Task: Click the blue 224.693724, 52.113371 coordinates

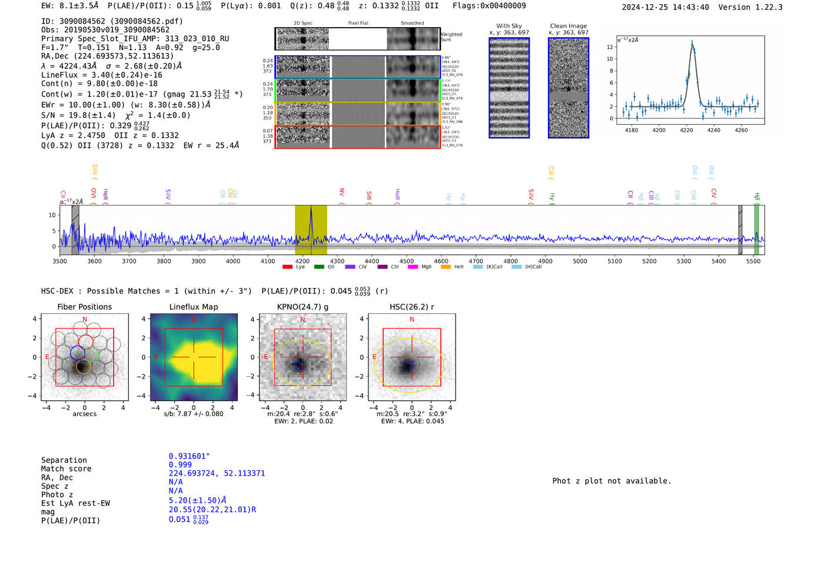Action: tap(217, 473)
